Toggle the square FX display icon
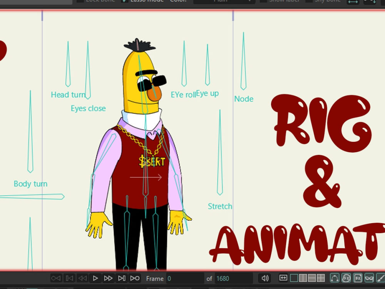 pos(358,278)
